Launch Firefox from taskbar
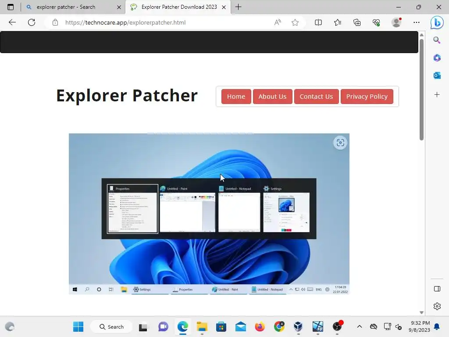The width and height of the screenshot is (449, 337). click(x=260, y=326)
